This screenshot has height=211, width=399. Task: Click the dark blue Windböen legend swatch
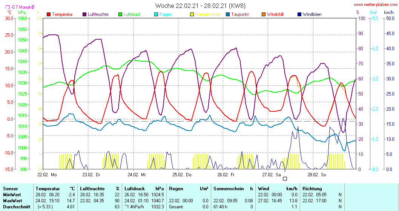(299, 14)
